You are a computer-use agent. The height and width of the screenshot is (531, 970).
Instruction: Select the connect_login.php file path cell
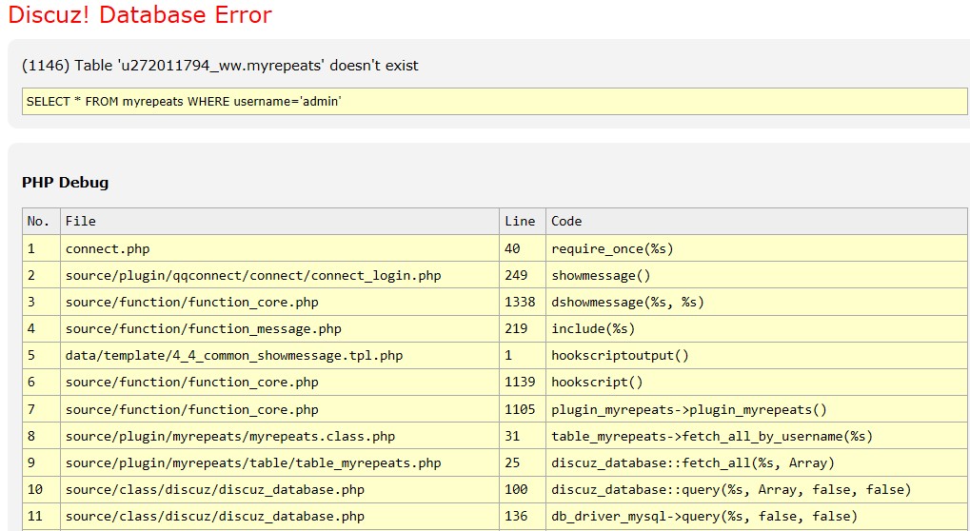[x=280, y=275]
